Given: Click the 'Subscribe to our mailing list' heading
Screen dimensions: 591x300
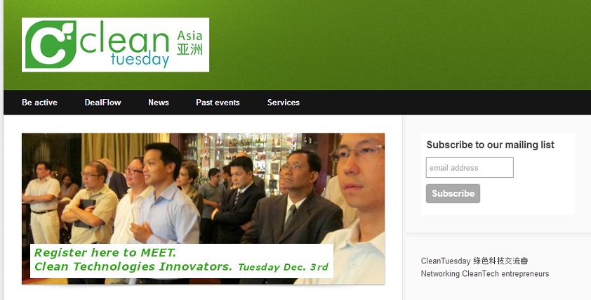Looking at the screenshot, I should pos(490,145).
